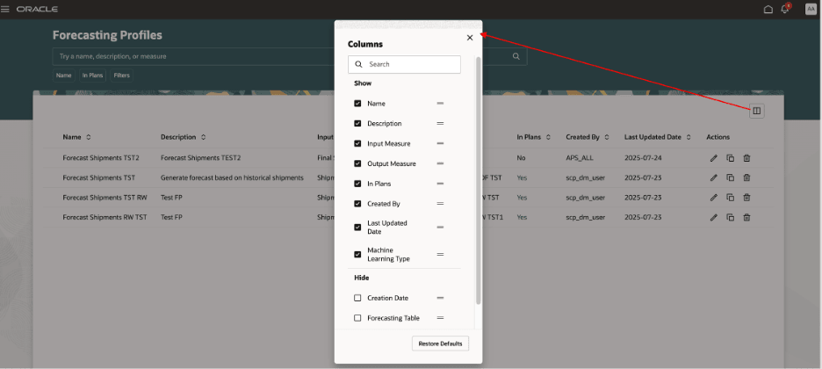
Task: Uncheck the Created By column checkbox
Action: pos(357,203)
